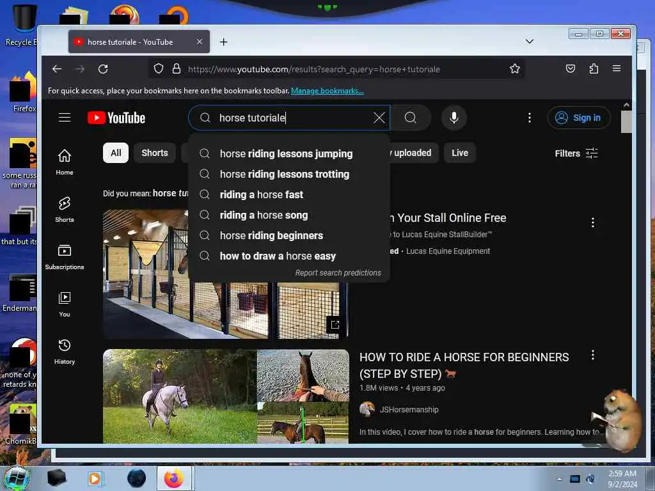Click the scrollbar up arrow
Viewport: 655px width, 491px height.
pos(626,105)
